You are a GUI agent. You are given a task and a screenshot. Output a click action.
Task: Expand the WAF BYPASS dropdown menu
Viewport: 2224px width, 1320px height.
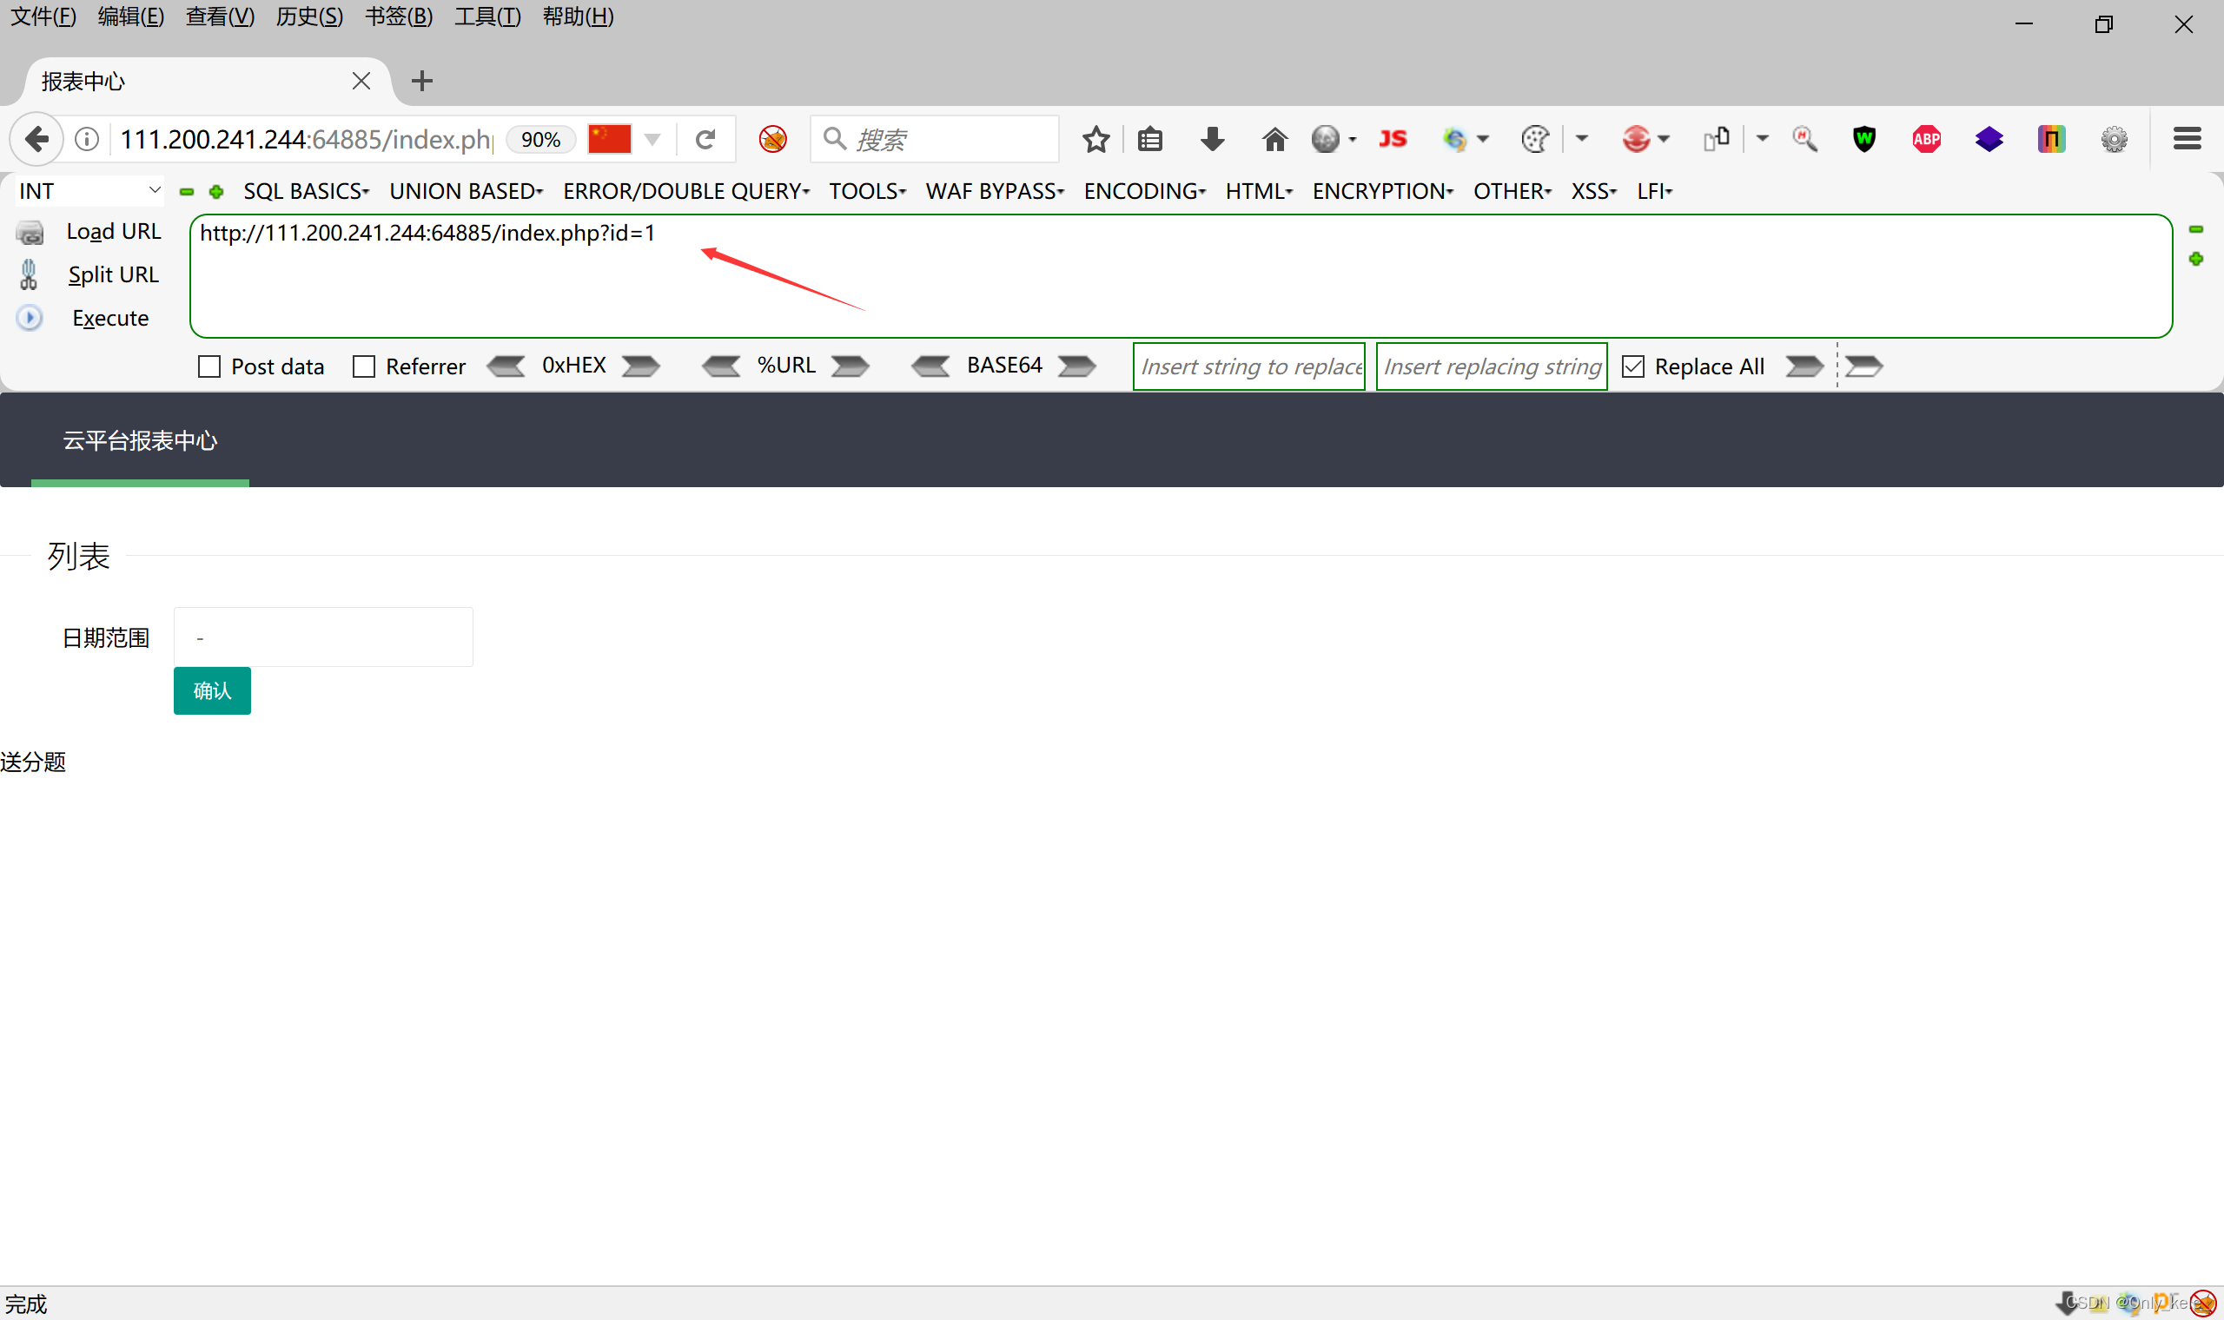click(994, 191)
